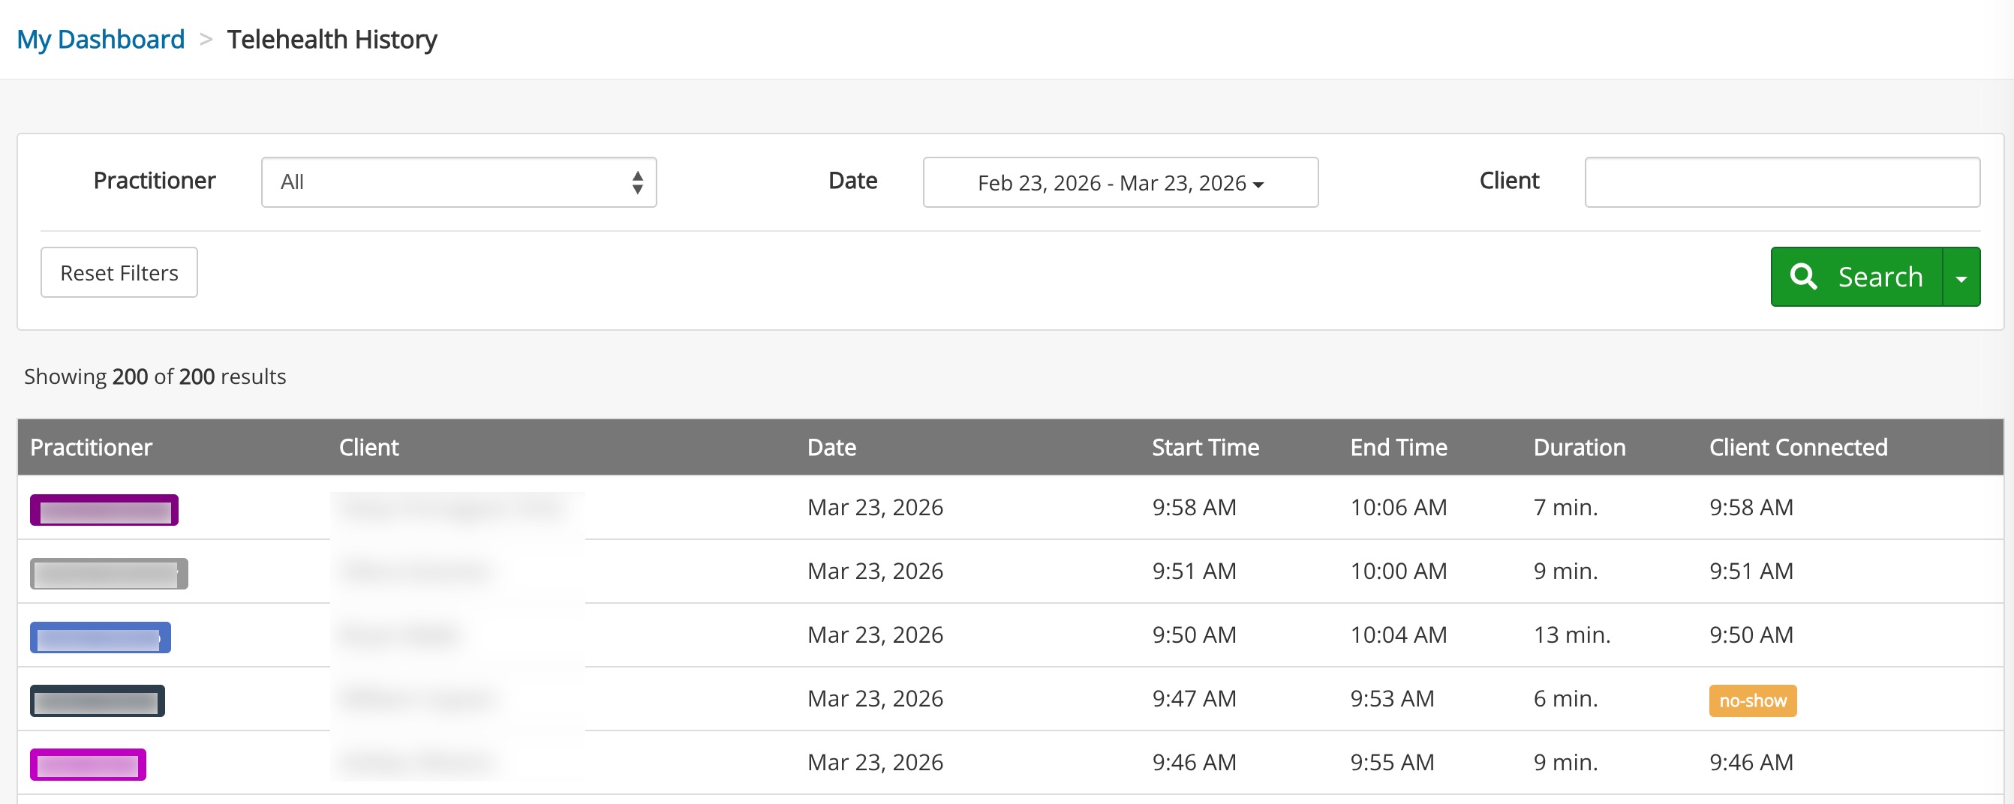The height and width of the screenshot is (804, 2014).
Task: Click the Duration column header
Action: pos(1579,448)
